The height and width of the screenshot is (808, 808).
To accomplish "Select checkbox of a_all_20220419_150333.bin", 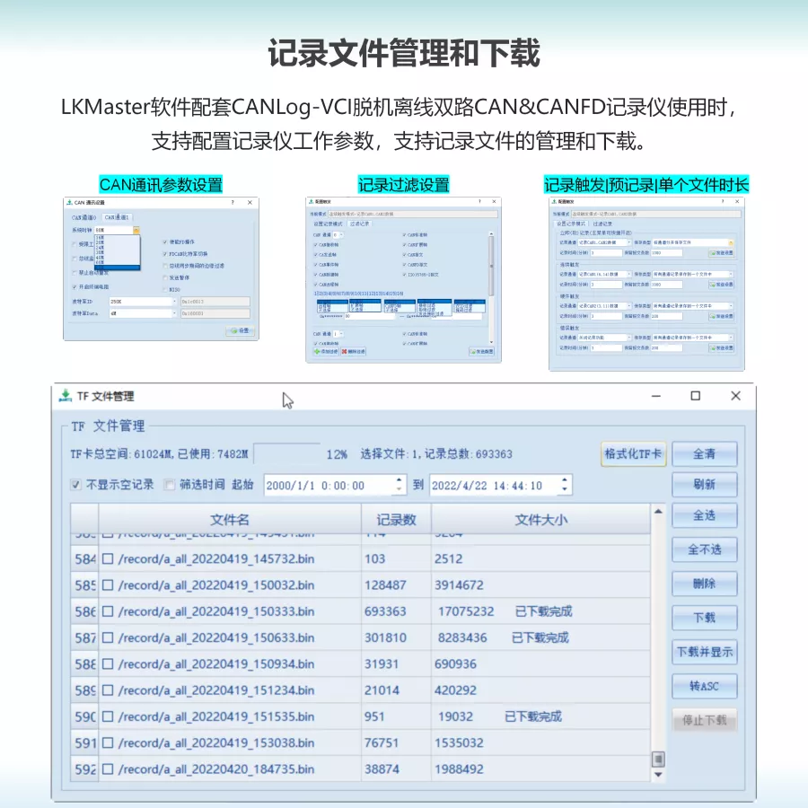I will [108, 611].
